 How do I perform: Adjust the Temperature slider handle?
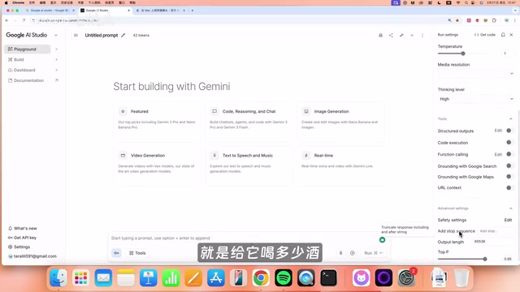point(463,54)
